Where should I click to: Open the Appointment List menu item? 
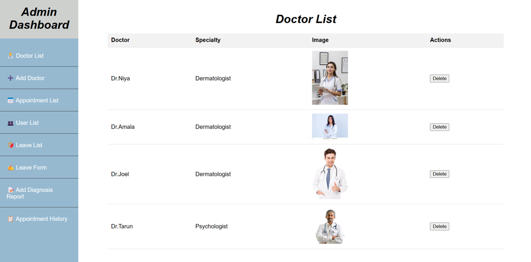pos(39,100)
